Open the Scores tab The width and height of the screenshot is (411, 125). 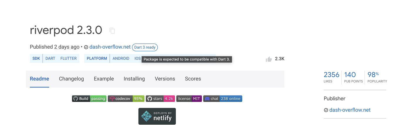point(193,79)
